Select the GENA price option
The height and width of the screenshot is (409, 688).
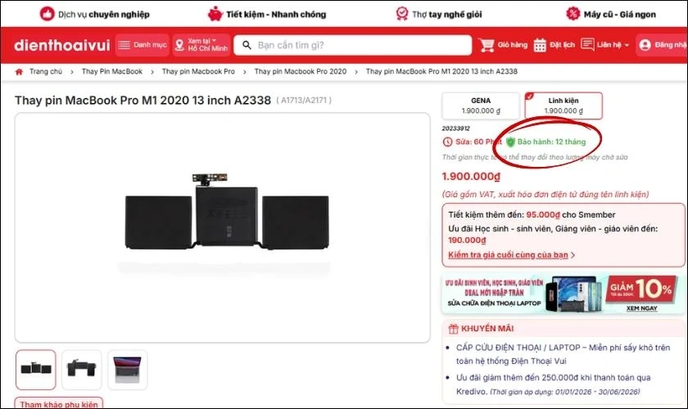click(x=481, y=106)
